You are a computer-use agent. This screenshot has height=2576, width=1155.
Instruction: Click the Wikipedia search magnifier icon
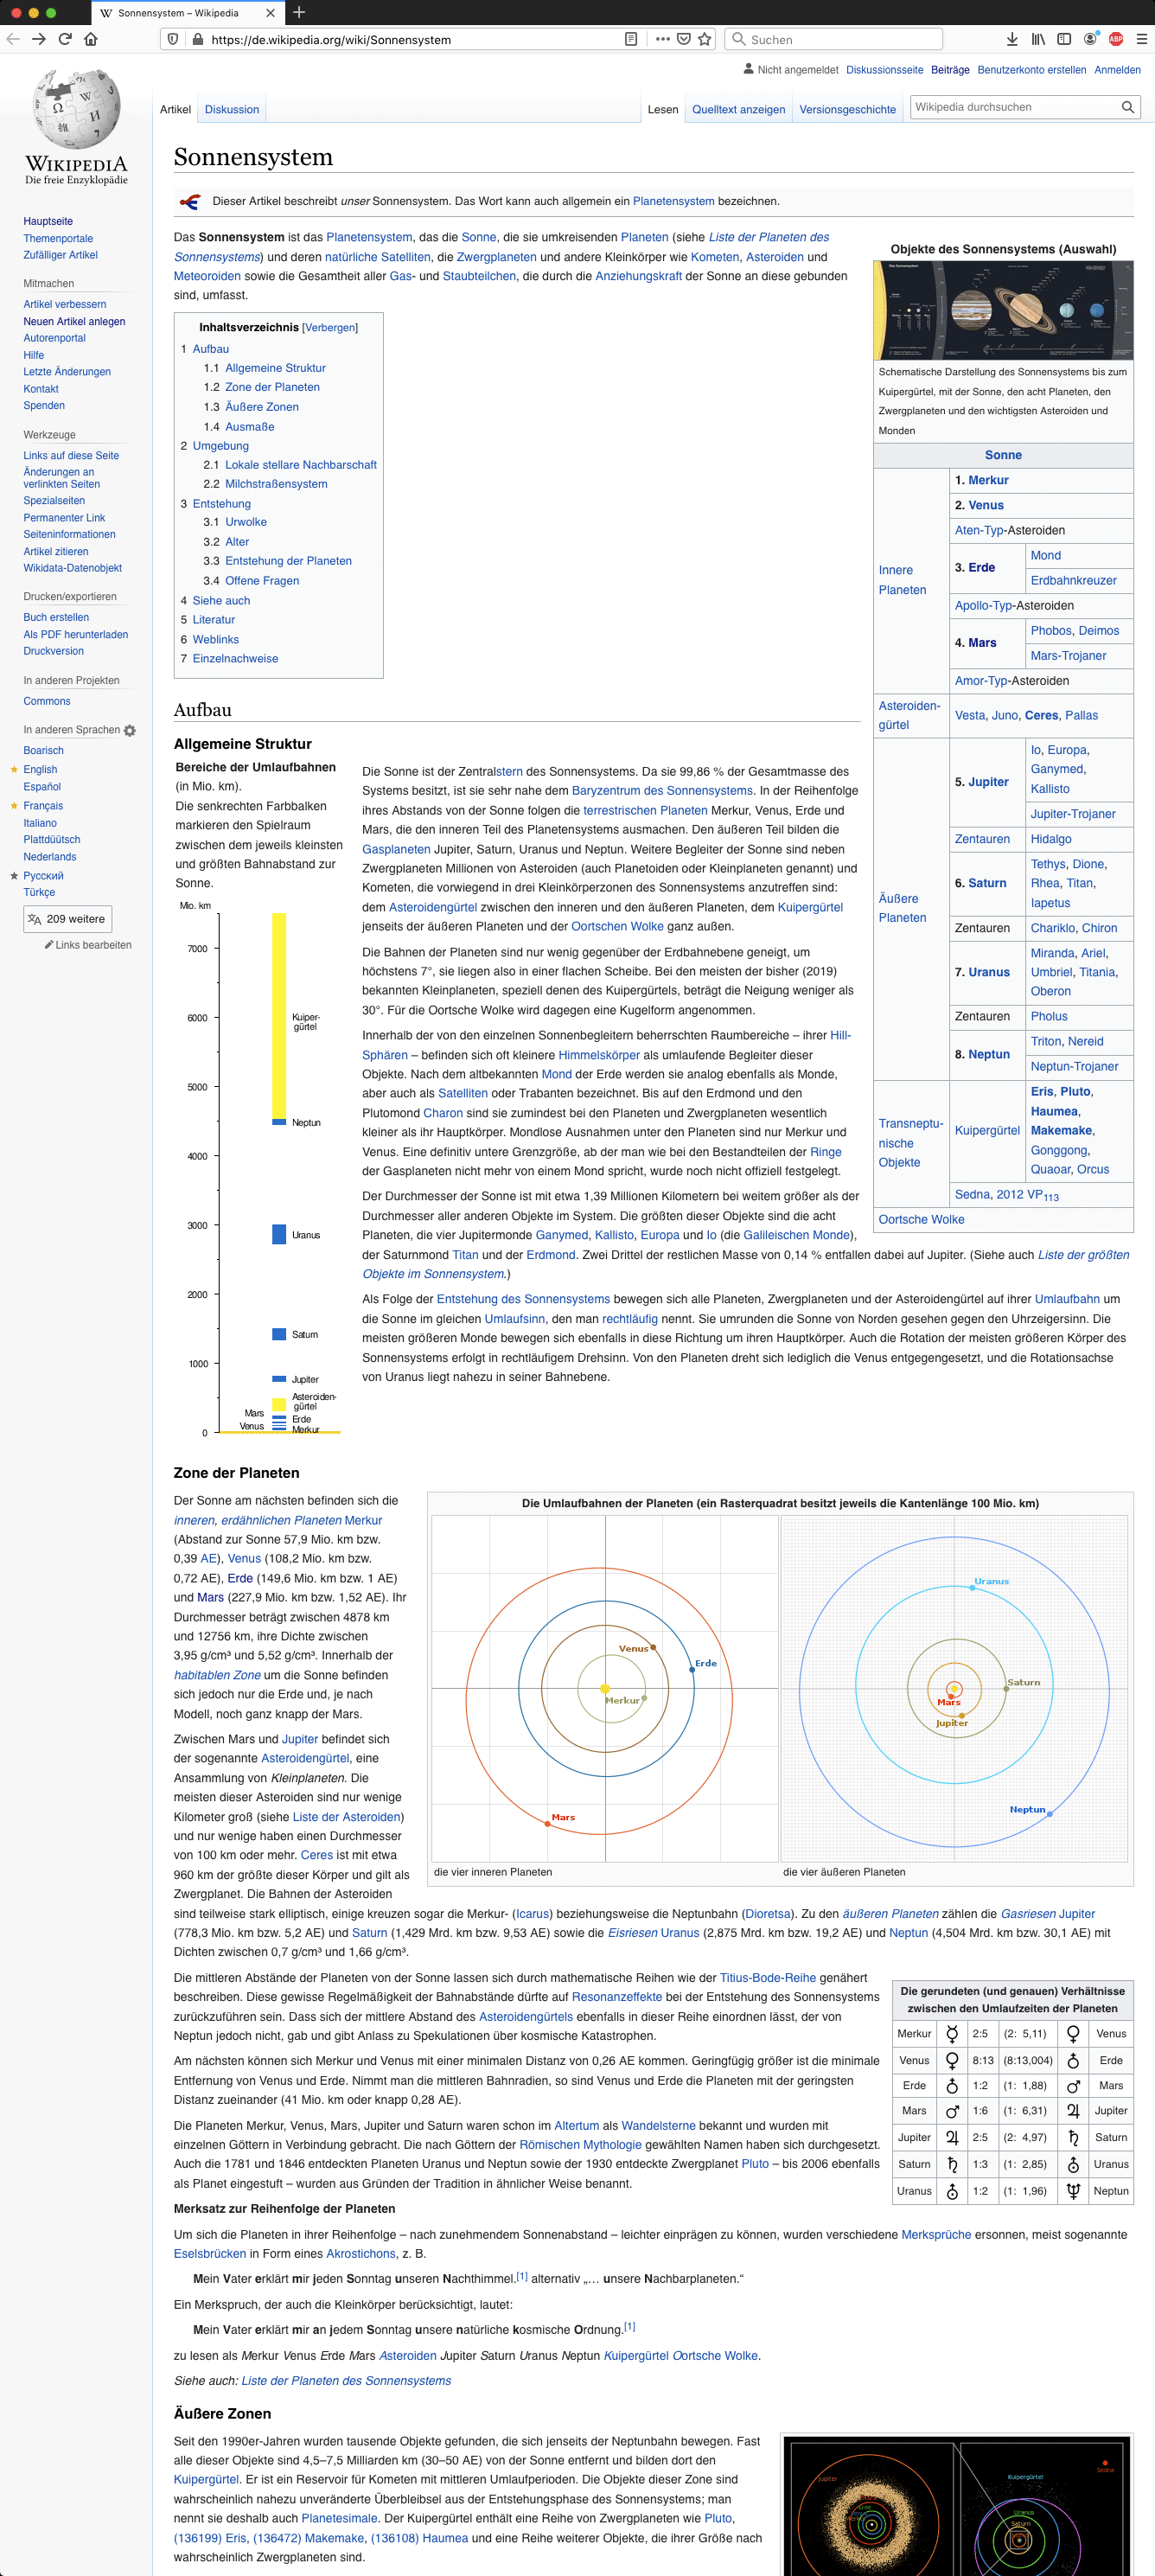point(1127,107)
